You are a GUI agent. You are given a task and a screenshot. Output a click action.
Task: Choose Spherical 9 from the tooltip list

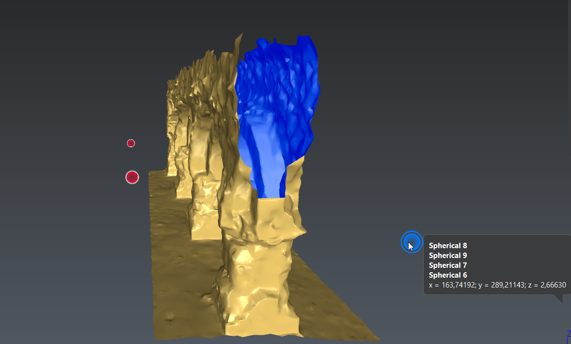[447, 256]
